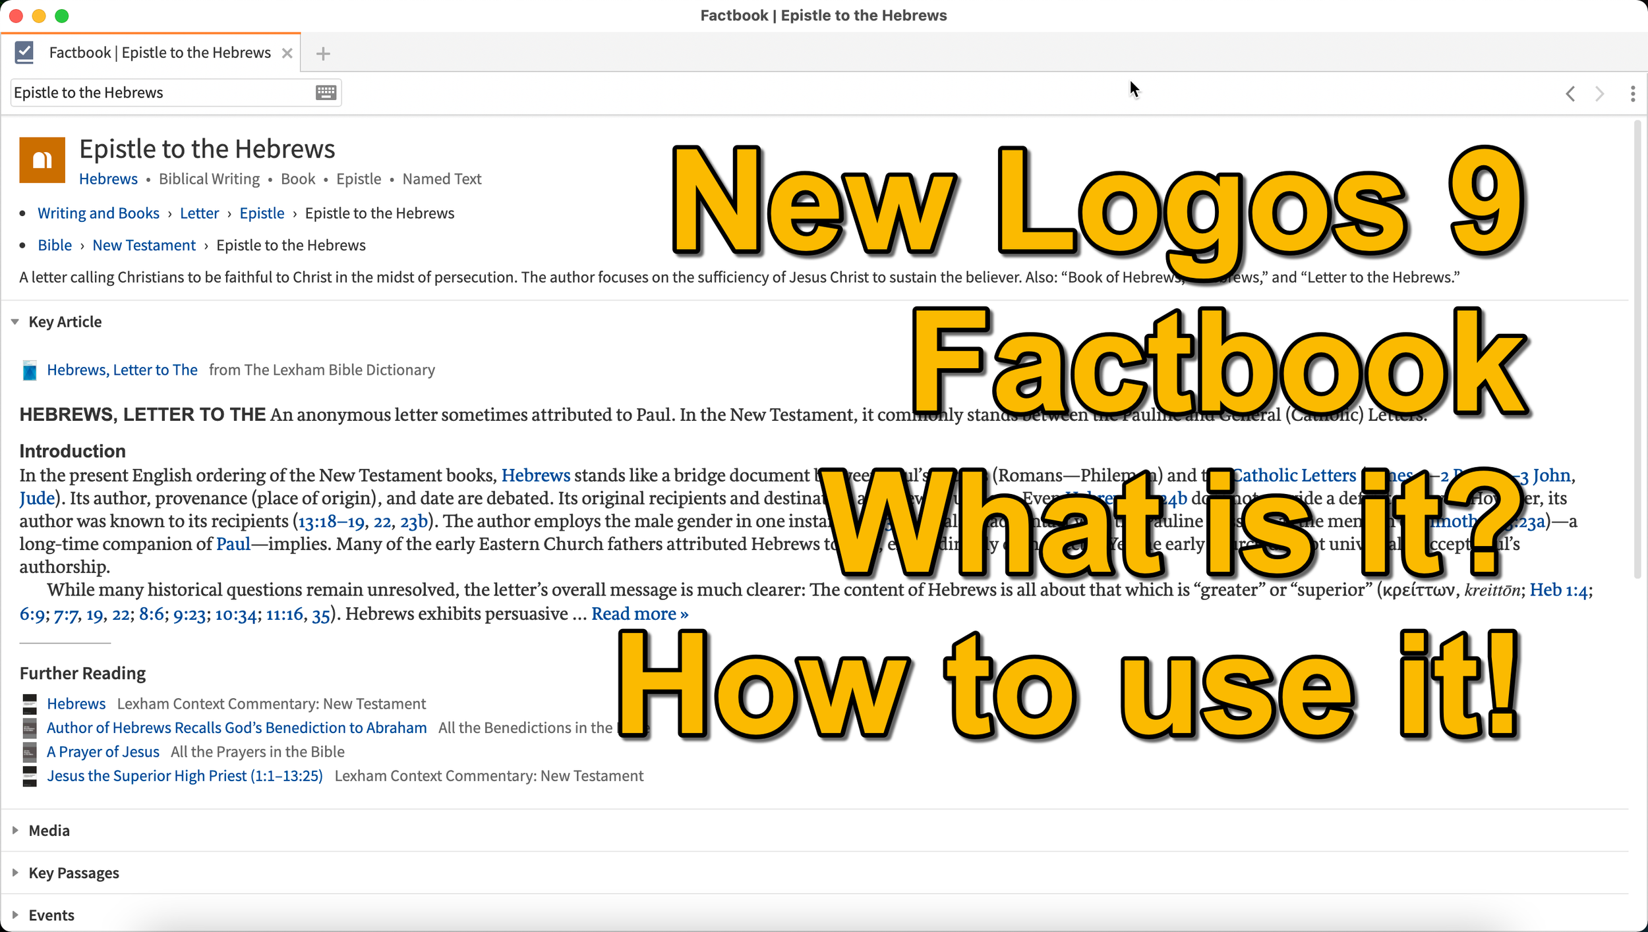Click the 'Named Text' tag text

click(x=442, y=179)
